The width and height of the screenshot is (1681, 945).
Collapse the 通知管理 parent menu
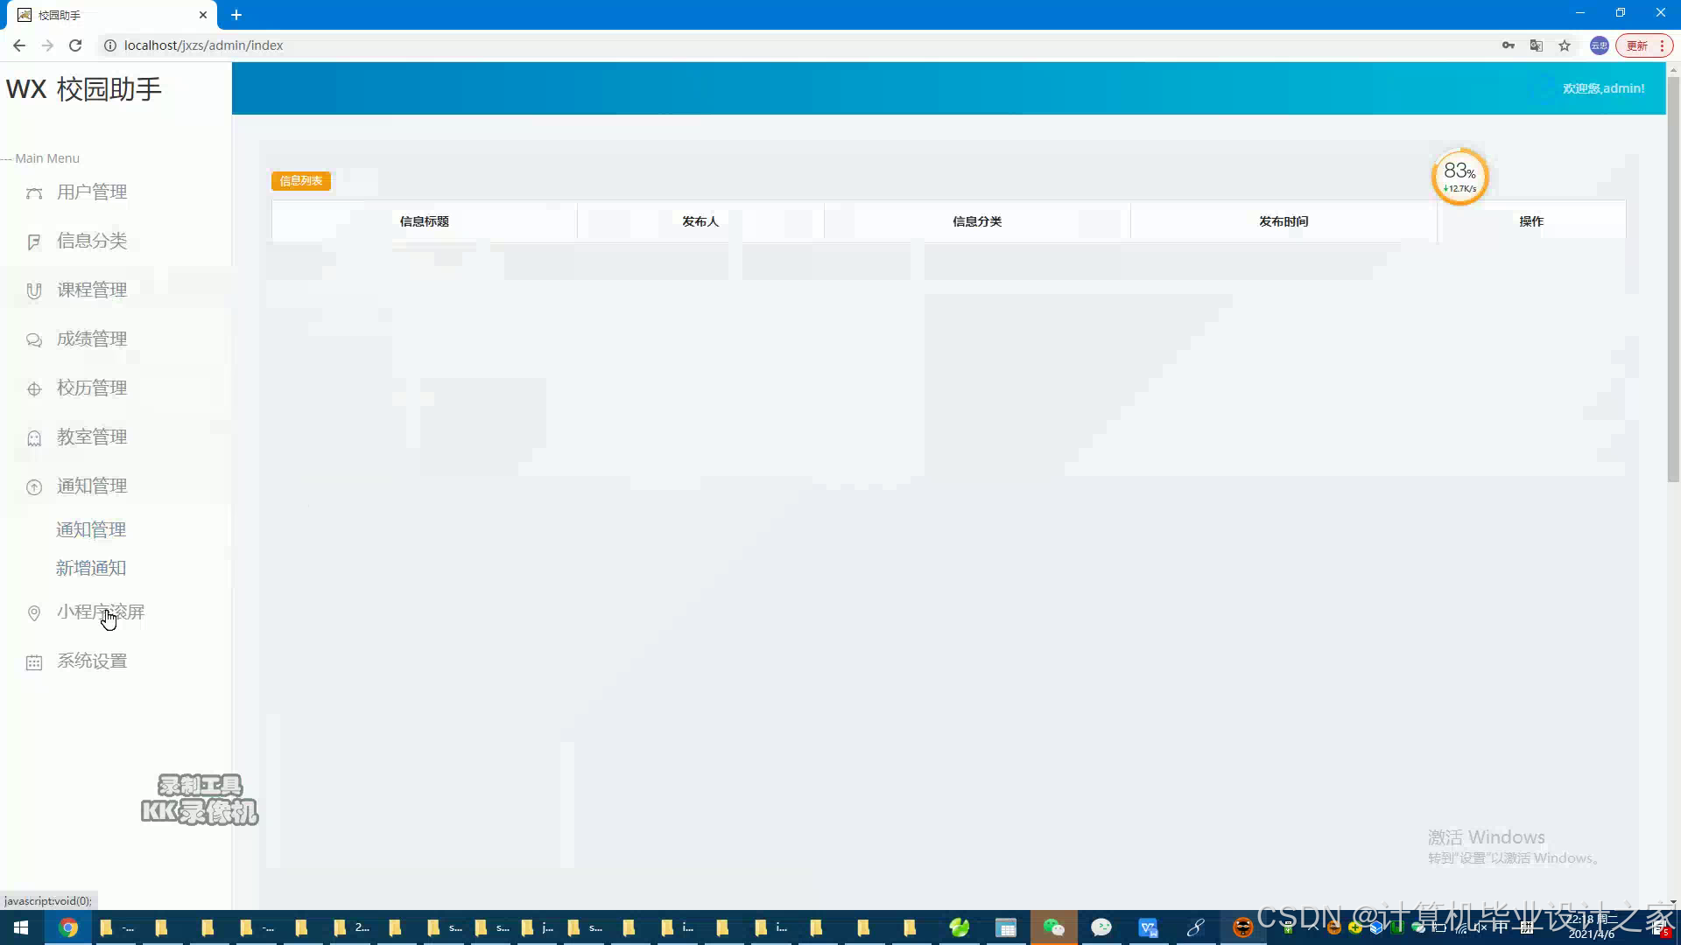point(92,486)
